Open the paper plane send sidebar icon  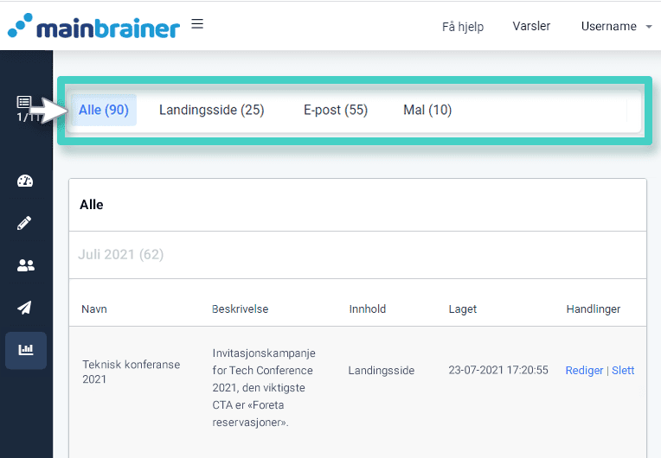[x=24, y=308]
